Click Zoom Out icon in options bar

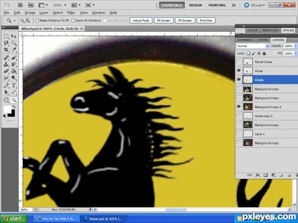(x=28, y=20)
